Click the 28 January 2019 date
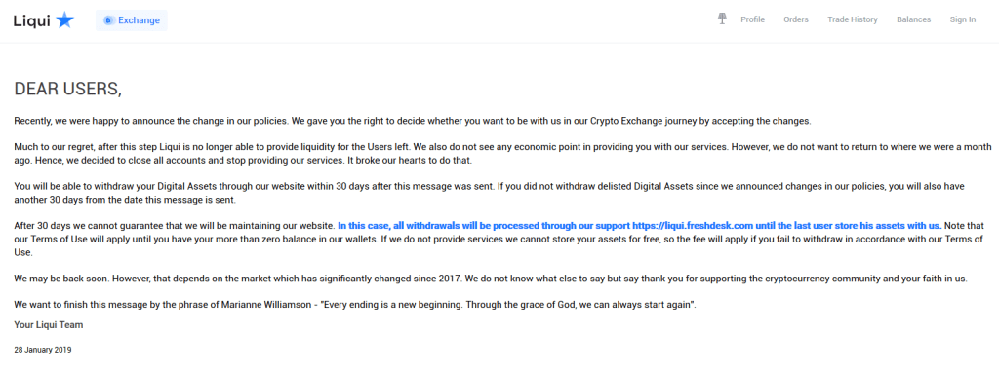The width and height of the screenshot is (999, 372). [43, 350]
